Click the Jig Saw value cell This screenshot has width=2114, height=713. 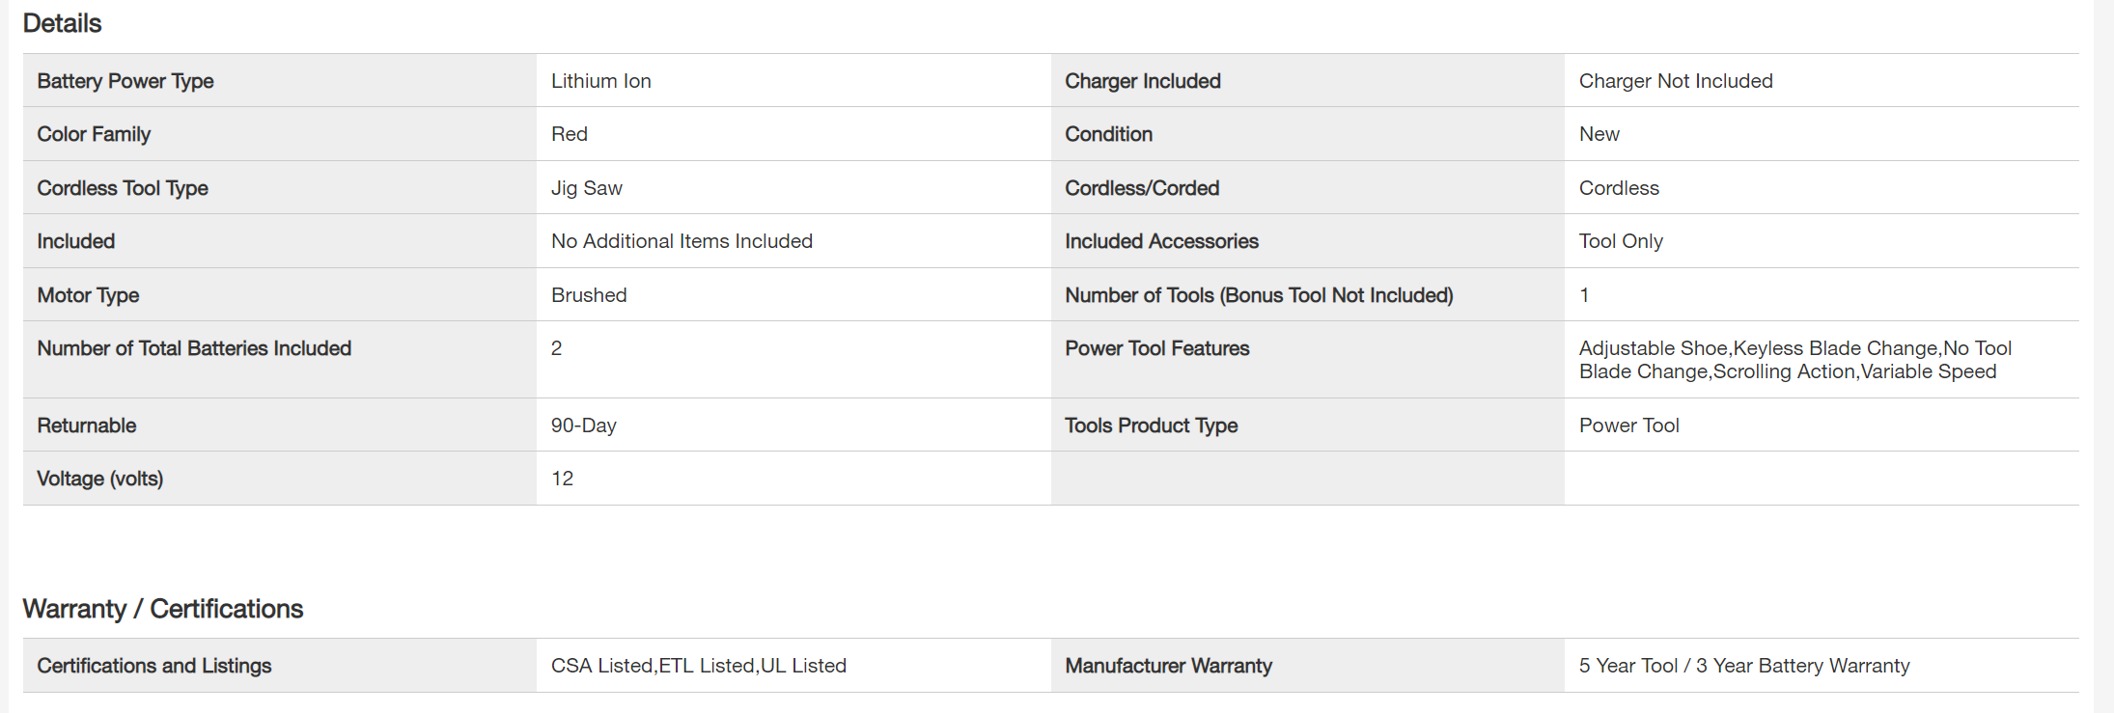586,188
